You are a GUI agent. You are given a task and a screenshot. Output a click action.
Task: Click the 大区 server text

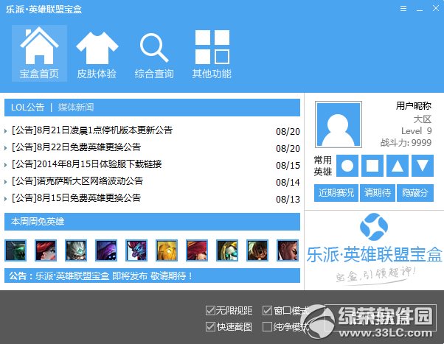coord(423,119)
